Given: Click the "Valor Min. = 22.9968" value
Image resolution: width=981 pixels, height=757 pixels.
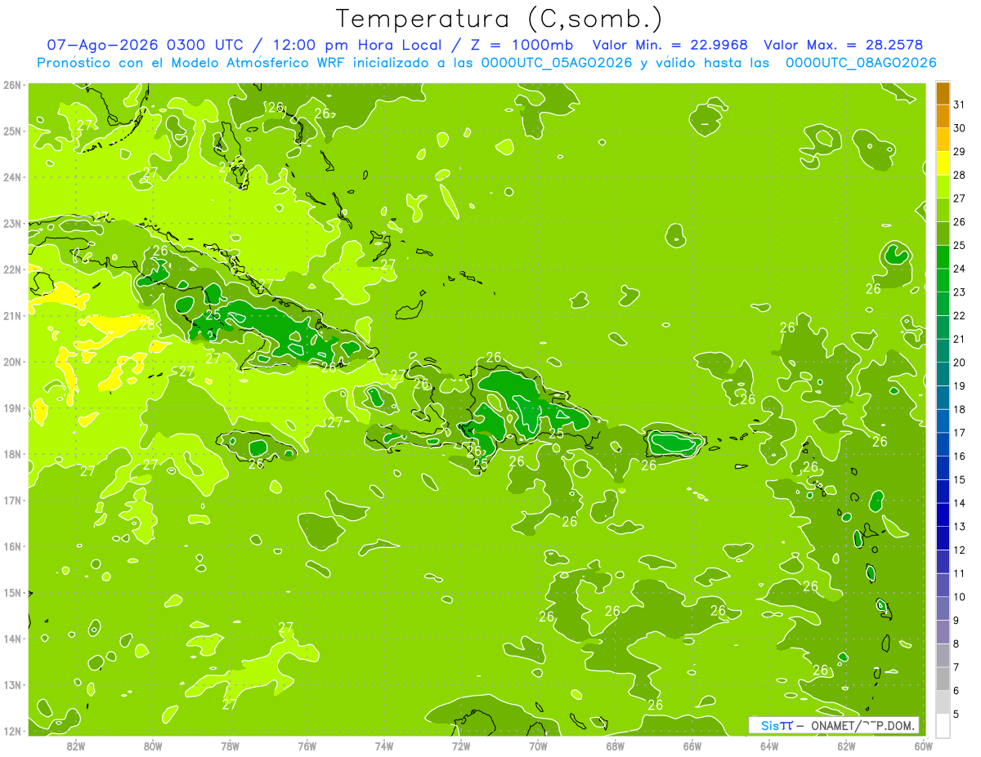Looking at the screenshot, I should tap(670, 45).
